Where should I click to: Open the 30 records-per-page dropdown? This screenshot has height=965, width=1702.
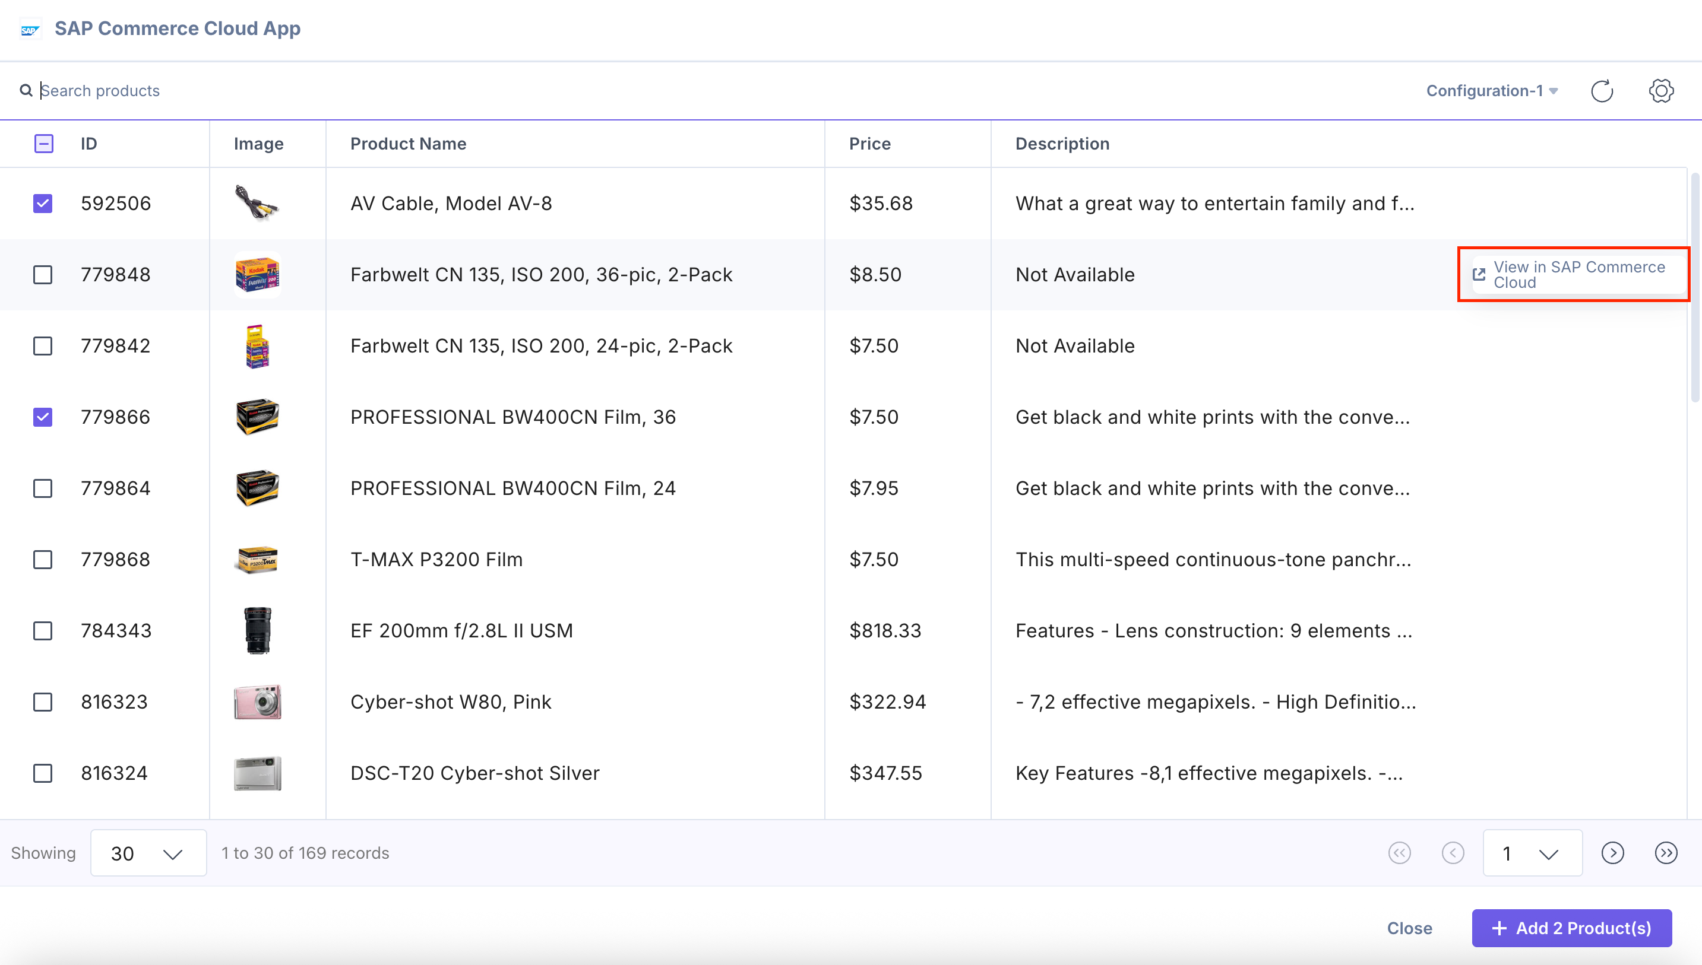pyautogui.click(x=148, y=853)
